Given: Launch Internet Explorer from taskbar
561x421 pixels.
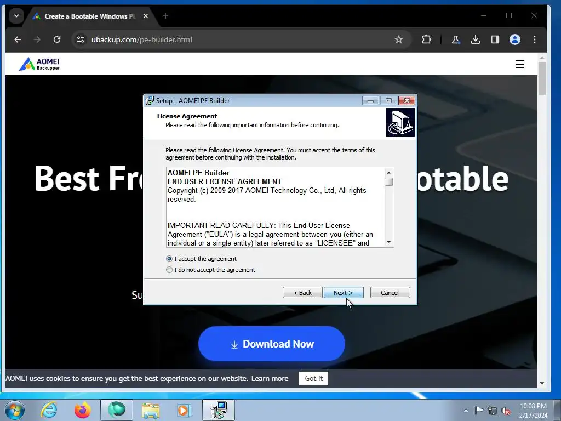Looking at the screenshot, I should click(x=49, y=410).
